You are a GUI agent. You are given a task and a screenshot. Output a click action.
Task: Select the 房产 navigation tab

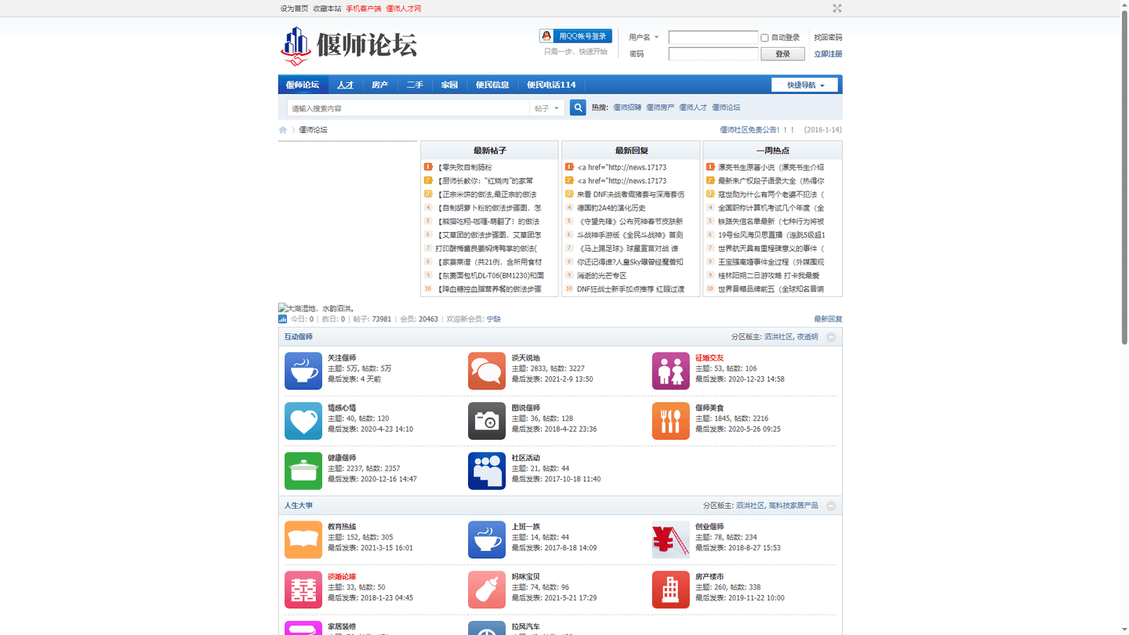coord(380,85)
